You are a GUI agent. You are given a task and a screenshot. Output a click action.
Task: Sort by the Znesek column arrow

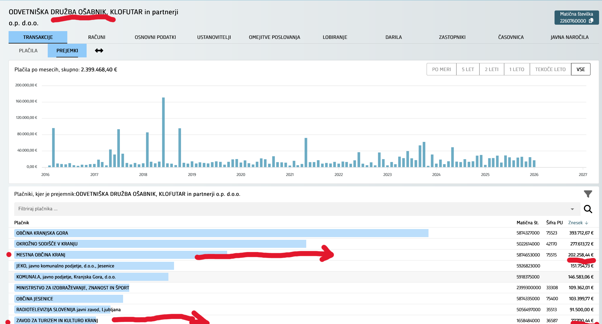coord(586,223)
